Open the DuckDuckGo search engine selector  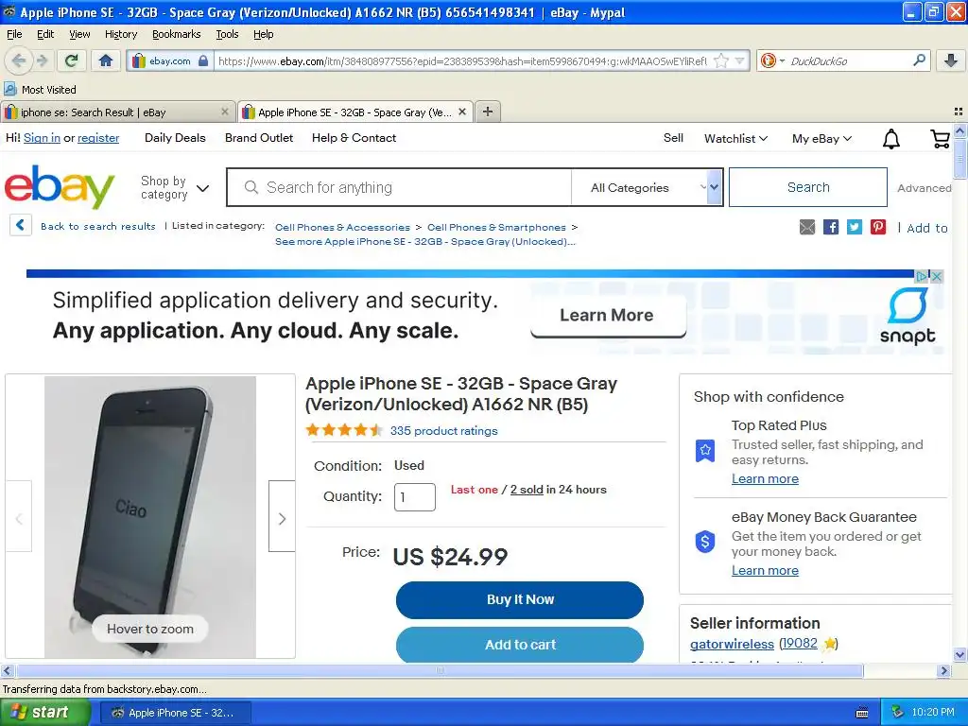(x=771, y=60)
